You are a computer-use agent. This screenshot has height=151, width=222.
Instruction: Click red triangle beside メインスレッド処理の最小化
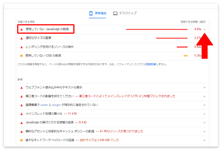[21, 114]
